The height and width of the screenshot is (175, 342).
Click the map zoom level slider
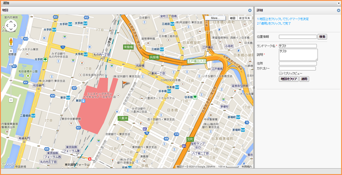(x=11, y=75)
